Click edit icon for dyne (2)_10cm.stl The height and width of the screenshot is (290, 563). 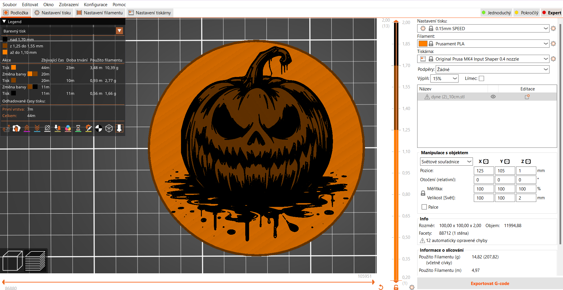click(x=527, y=97)
